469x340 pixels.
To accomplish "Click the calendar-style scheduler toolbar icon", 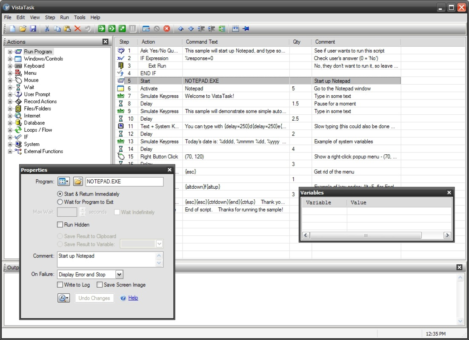I will tap(236, 28).
